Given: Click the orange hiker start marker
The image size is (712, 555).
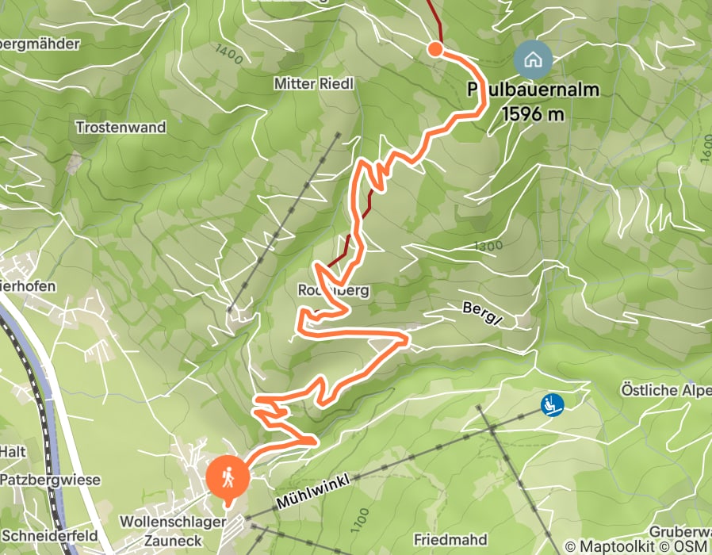Looking at the screenshot, I should click(x=228, y=479).
